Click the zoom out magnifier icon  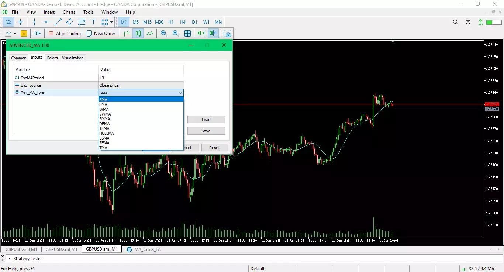coord(176,34)
